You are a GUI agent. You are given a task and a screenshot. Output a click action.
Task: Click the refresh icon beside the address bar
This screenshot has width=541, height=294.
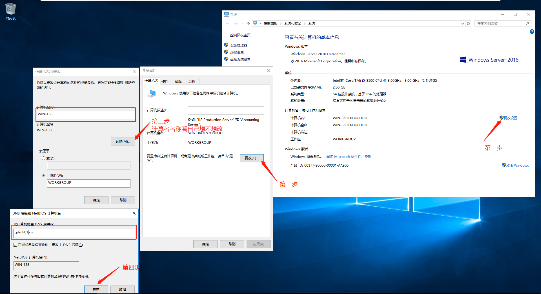point(468,23)
